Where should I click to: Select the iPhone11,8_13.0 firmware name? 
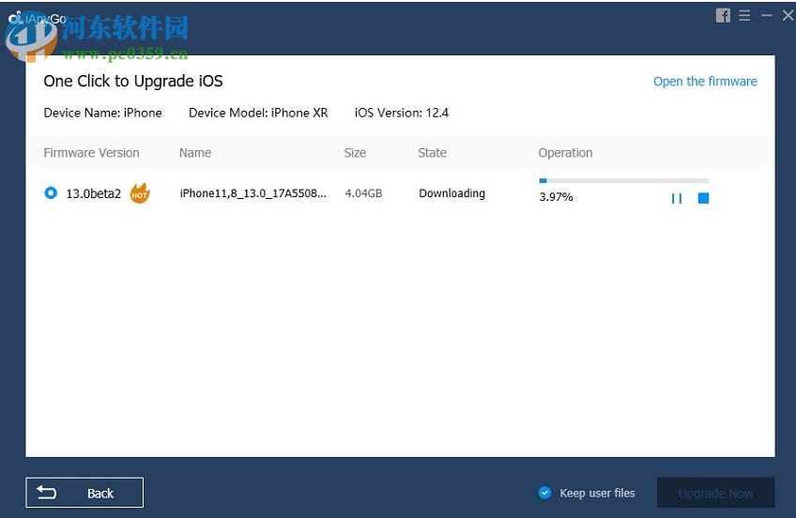[x=253, y=193]
